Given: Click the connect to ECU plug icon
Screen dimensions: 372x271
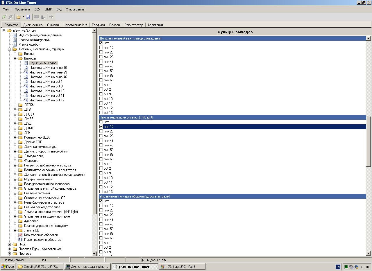Looking at the screenshot, I should coord(4,17).
